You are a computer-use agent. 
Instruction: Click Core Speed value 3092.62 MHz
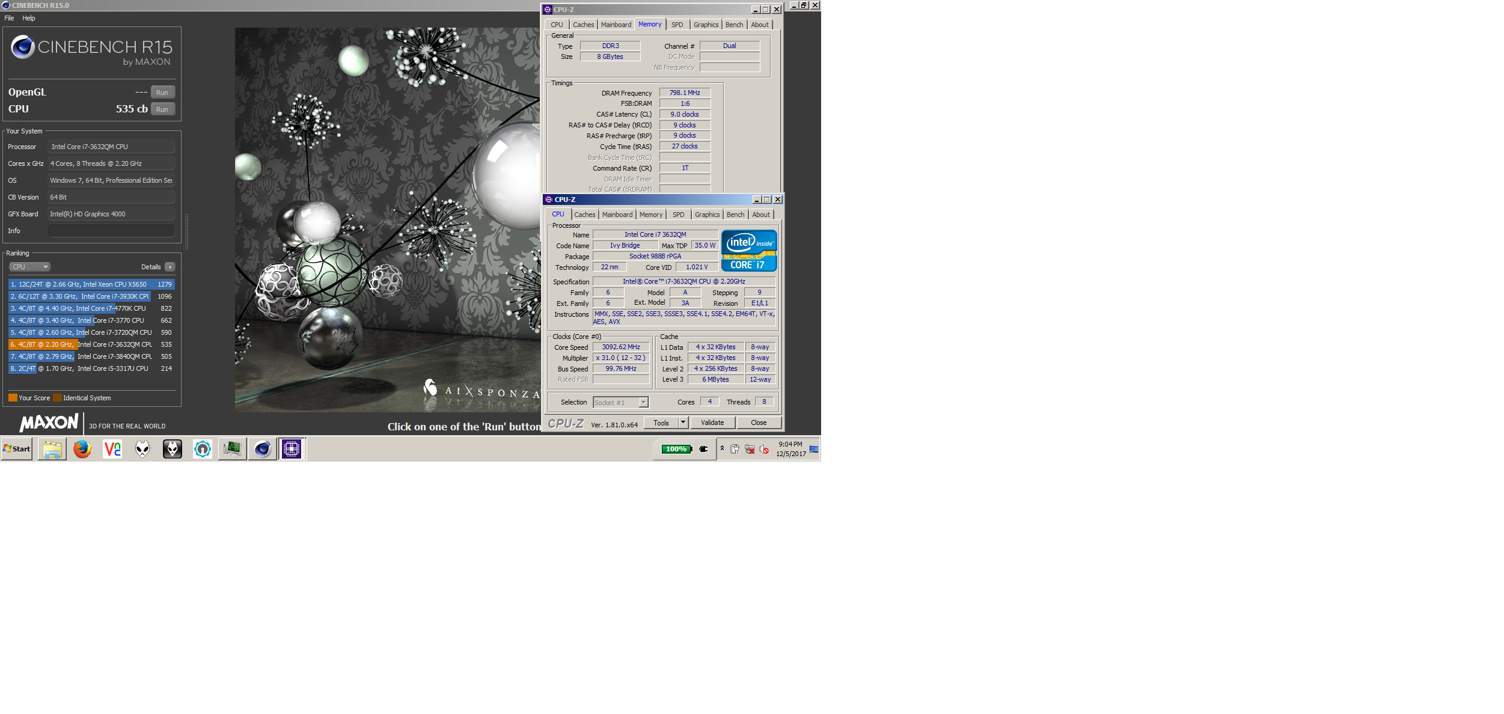point(621,347)
